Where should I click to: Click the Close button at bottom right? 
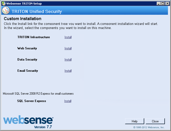tap(155, 121)
